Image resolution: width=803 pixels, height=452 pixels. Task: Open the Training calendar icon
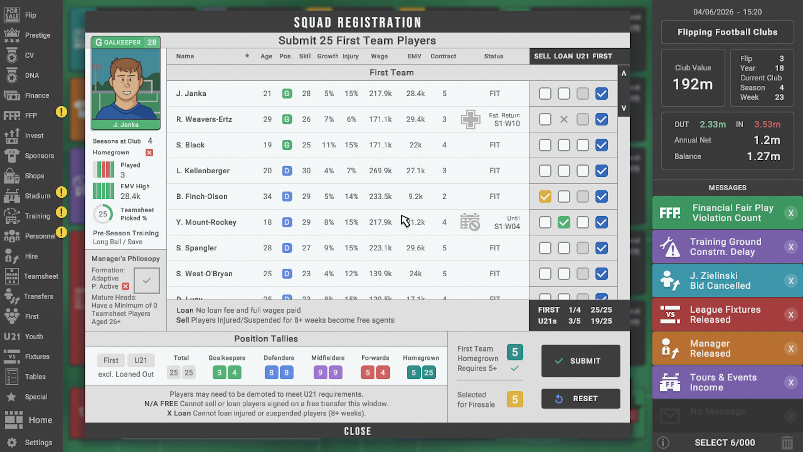click(12, 216)
